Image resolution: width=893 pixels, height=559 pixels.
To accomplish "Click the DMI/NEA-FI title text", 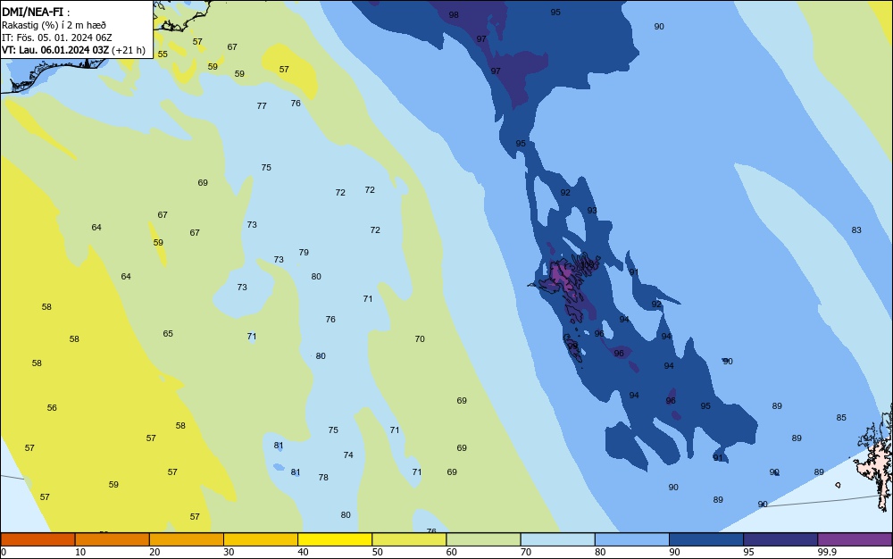I will pyautogui.click(x=36, y=12).
